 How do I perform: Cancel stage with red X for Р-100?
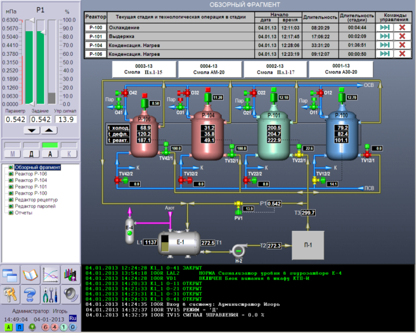click(402, 27)
